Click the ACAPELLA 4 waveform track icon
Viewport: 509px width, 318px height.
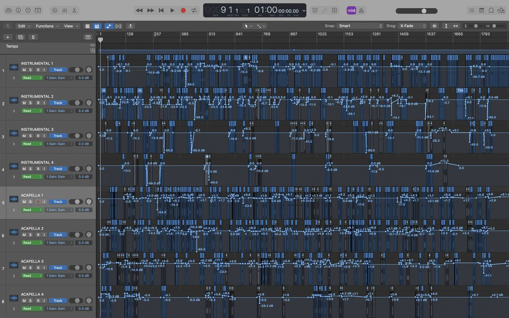pyautogui.click(x=14, y=298)
